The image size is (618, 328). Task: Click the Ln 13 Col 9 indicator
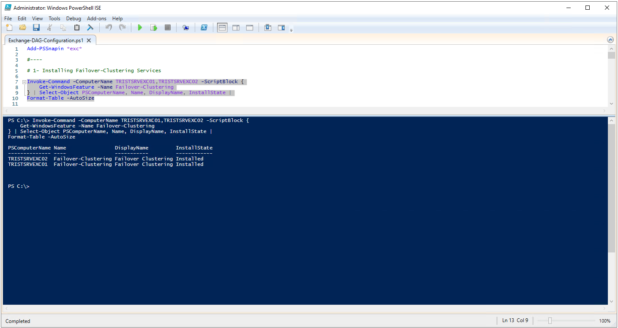515,320
